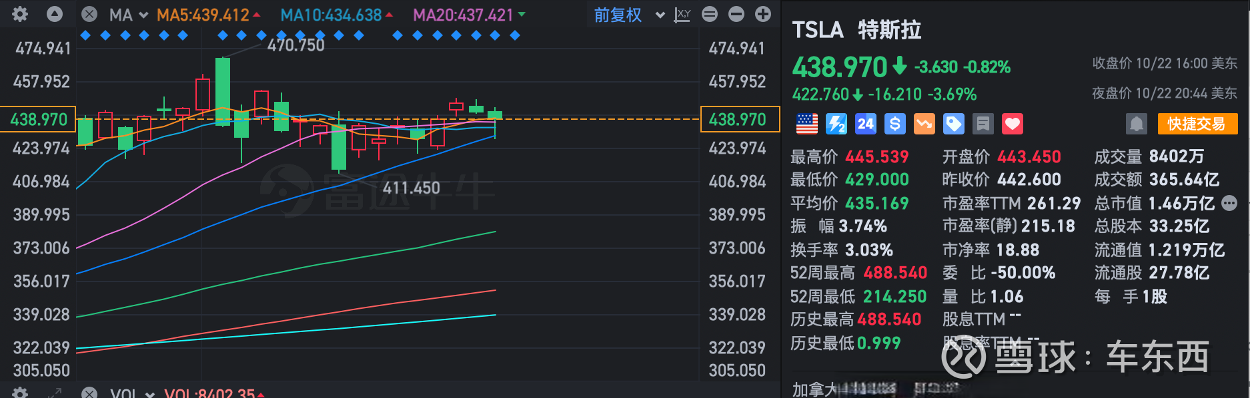Click the 市盈率TTM 261.29 value
This screenshot has width=1250, height=398.
coord(1054,203)
